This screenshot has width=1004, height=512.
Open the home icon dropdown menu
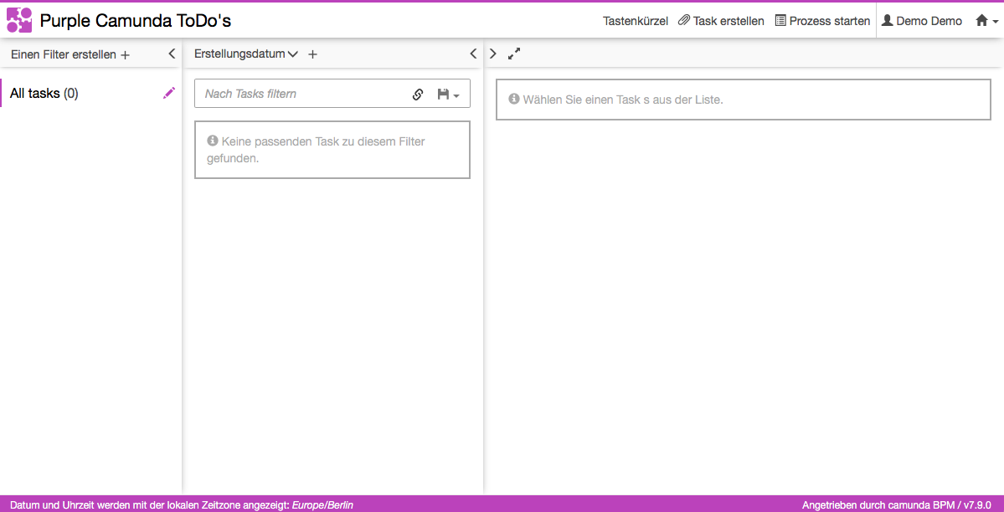click(986, 20)
